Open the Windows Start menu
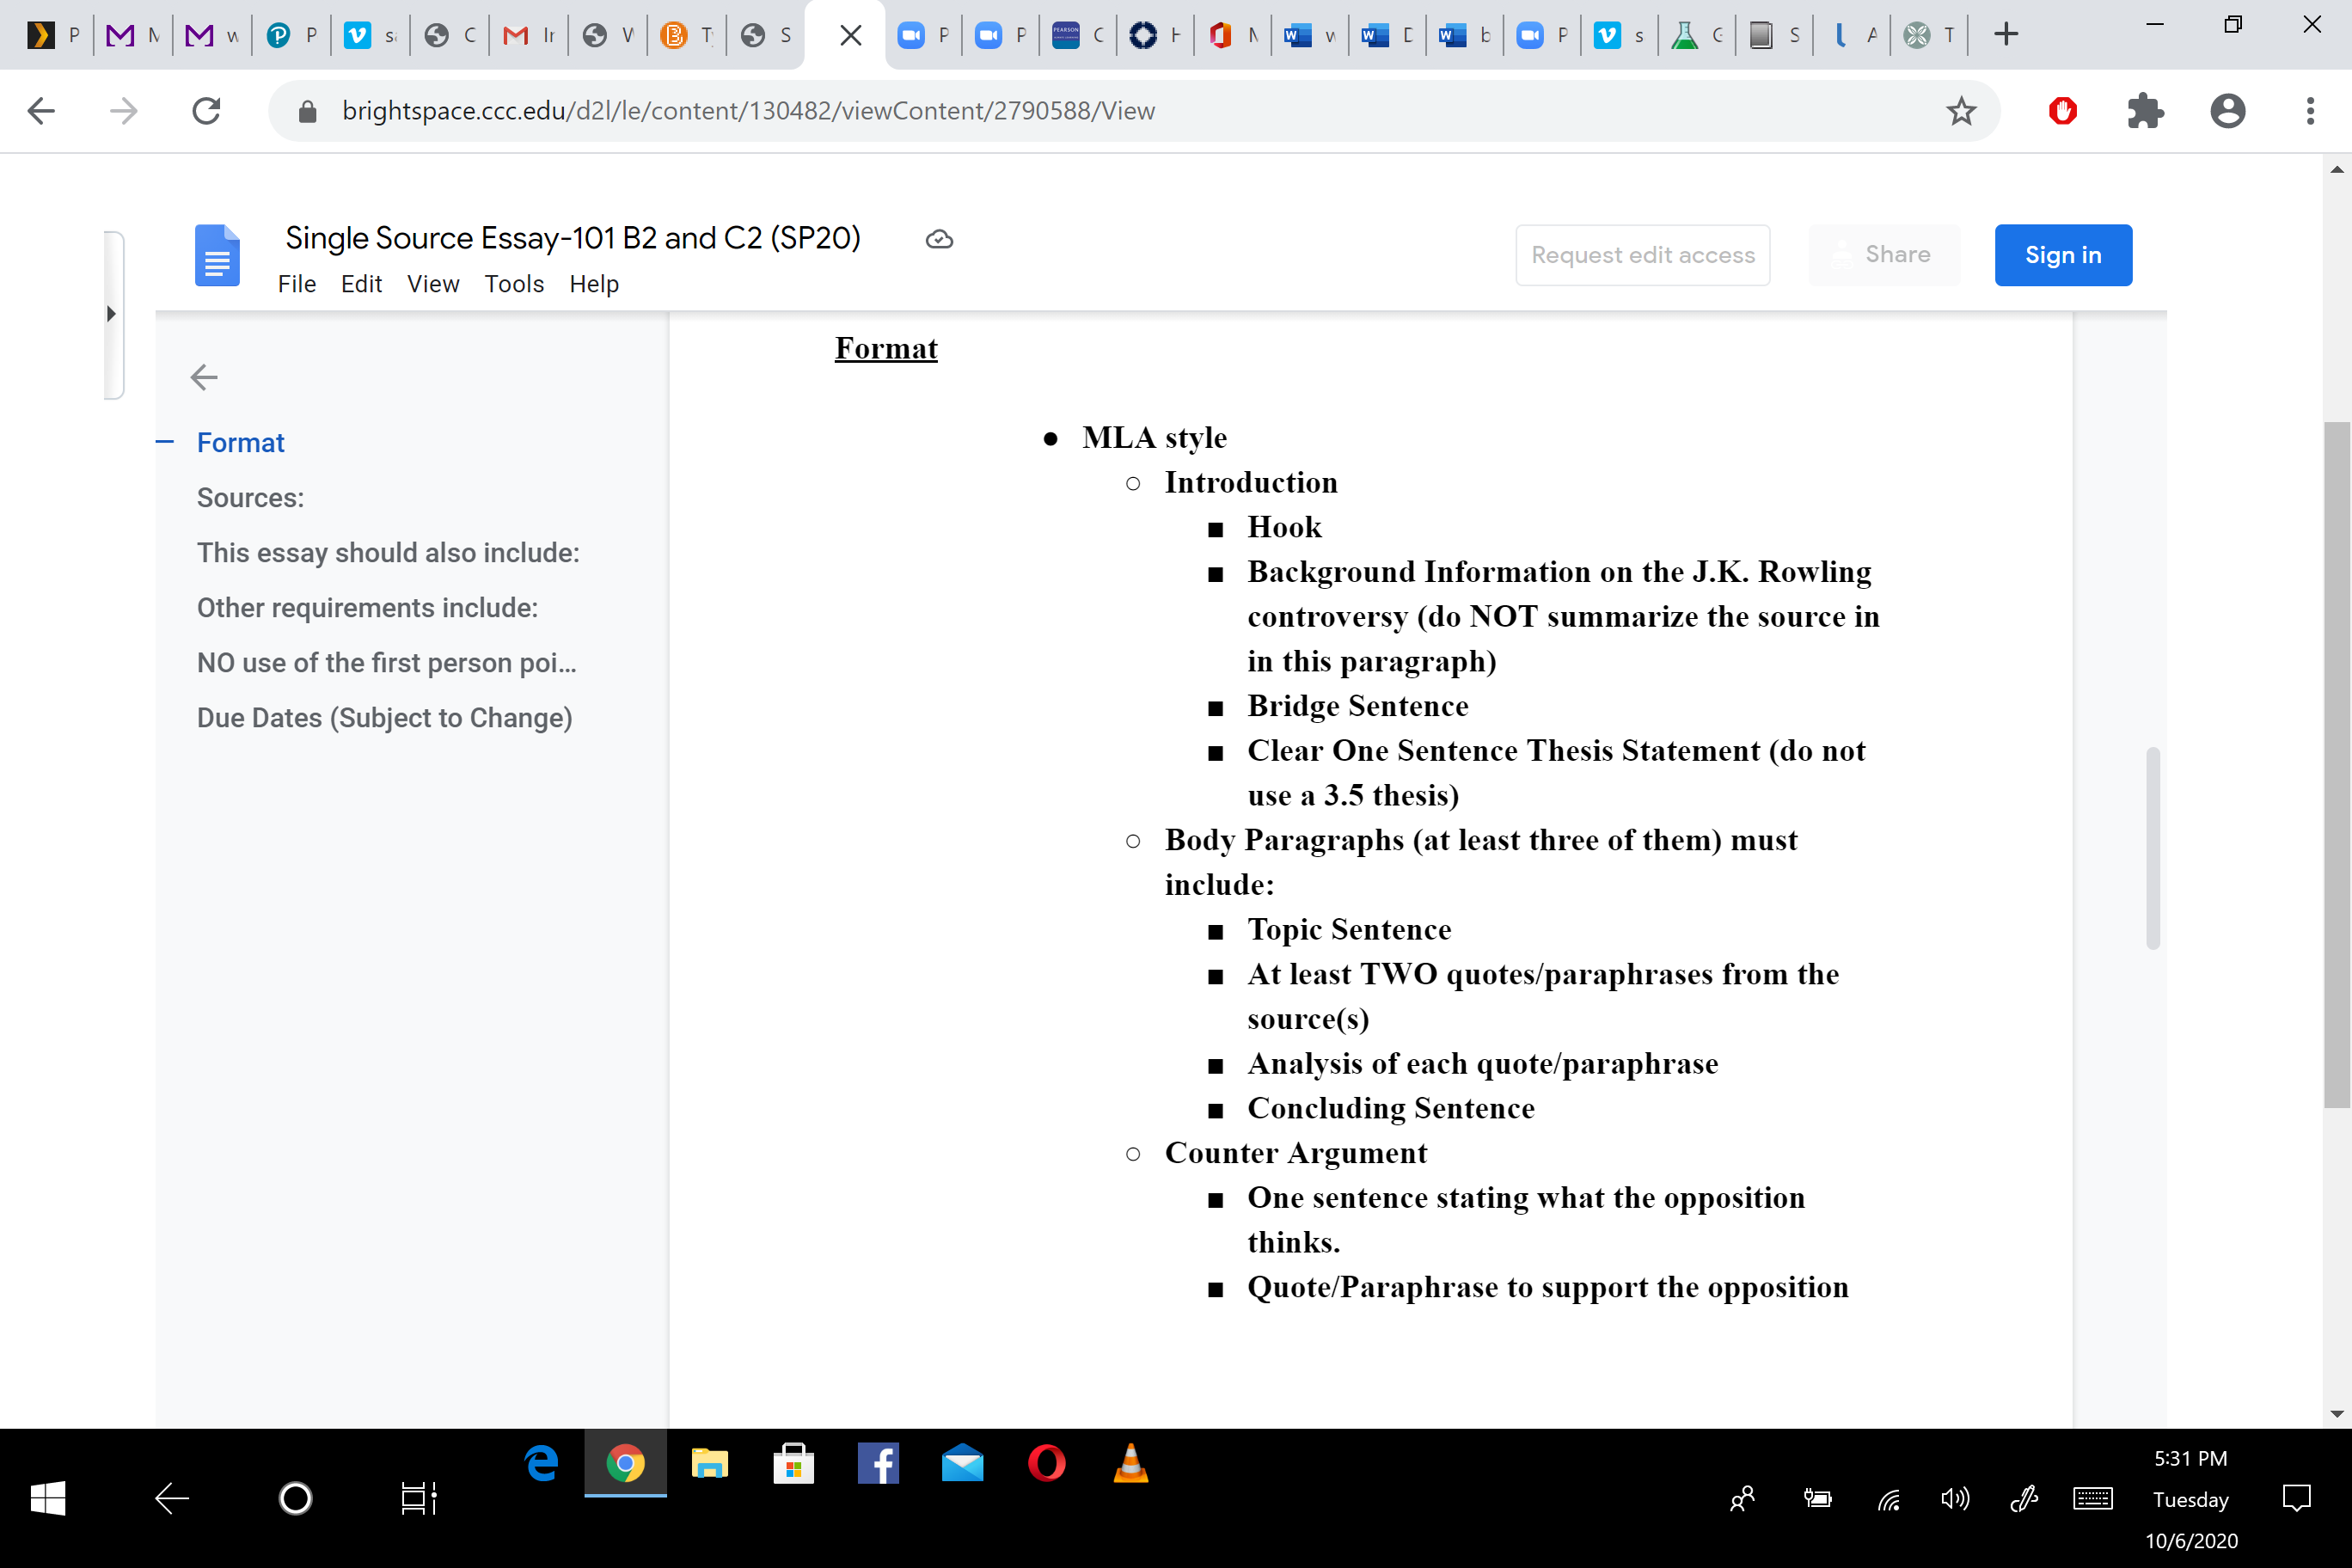 (47, 1498)
